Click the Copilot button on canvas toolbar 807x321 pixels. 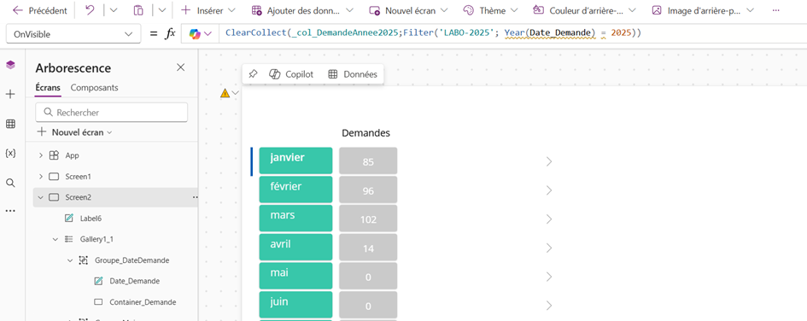pyautogui.click(x=291, y=74)
